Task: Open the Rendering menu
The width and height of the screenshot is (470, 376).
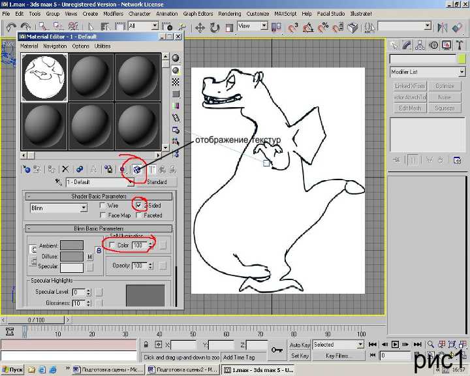Action: [229, 13]
